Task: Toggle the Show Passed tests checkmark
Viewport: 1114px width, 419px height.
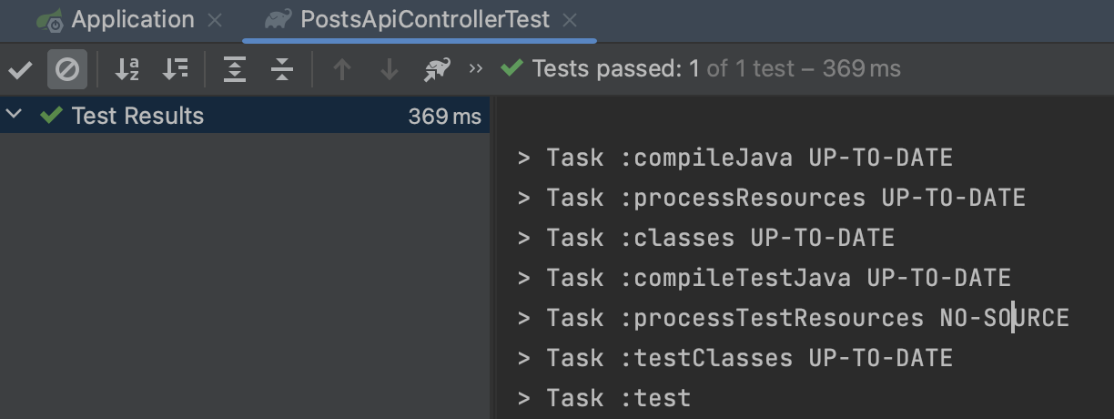Action: (20, 69)
